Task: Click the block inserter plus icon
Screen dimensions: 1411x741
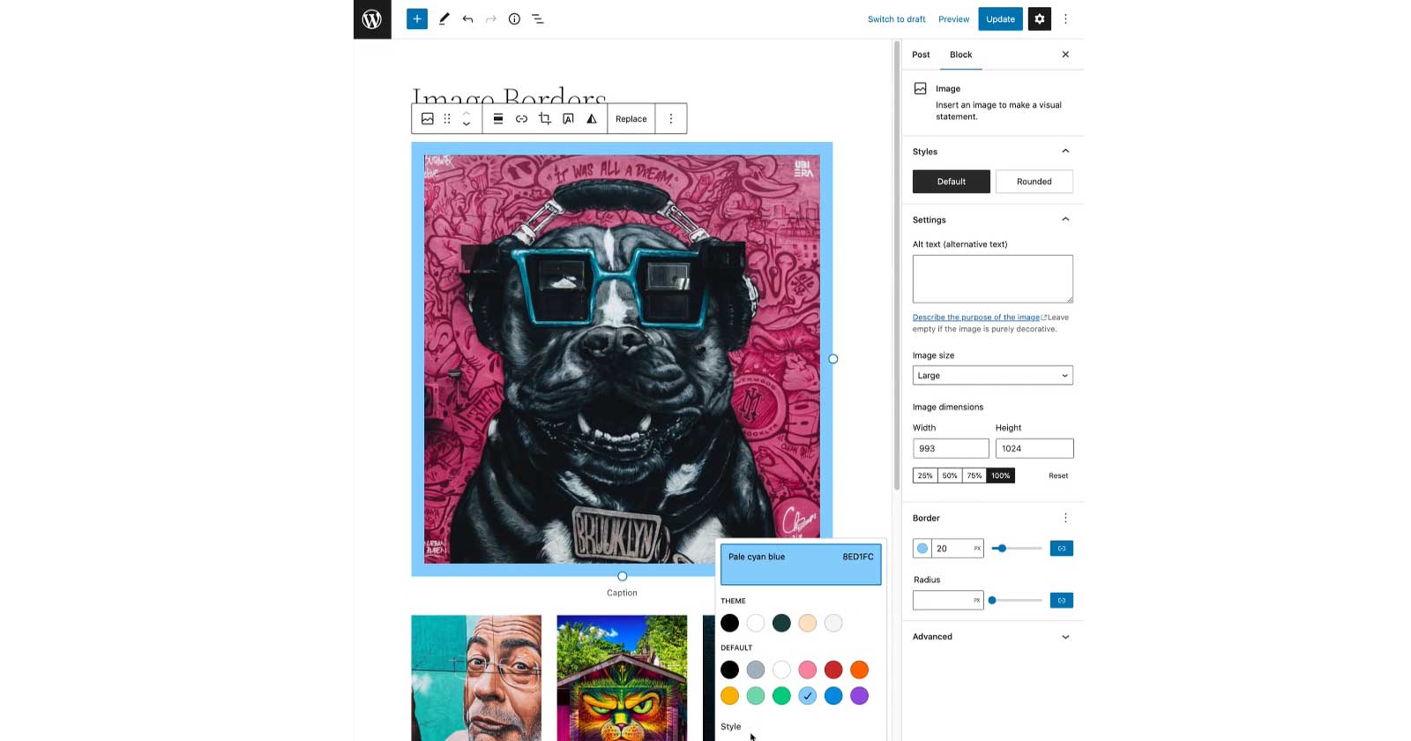Action: [416, 19]
